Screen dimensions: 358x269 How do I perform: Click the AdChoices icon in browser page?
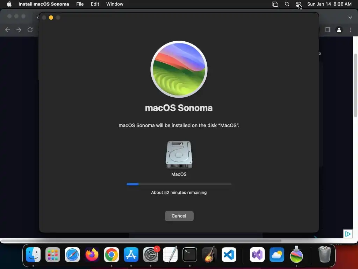348,234
